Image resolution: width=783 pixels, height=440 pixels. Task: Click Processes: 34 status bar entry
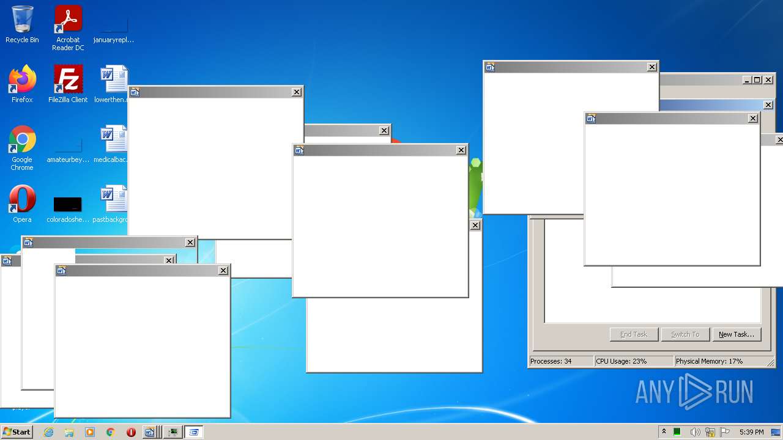(560, 361)
